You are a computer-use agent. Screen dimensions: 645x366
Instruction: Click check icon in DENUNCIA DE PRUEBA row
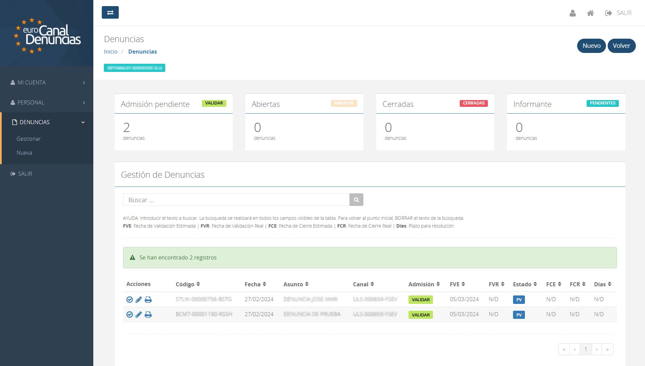click(x=129, y=315)
